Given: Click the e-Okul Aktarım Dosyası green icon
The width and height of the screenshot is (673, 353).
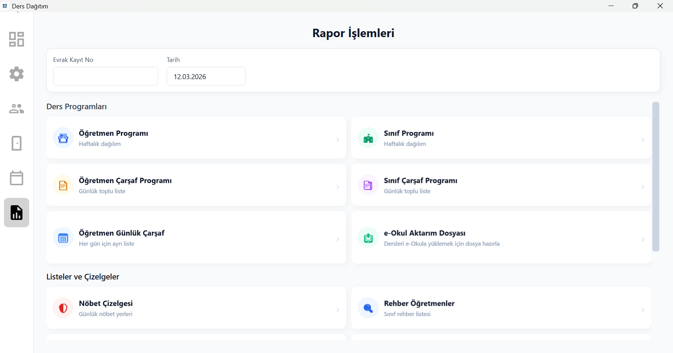Looking at the screenshot, I should point(368,238).
